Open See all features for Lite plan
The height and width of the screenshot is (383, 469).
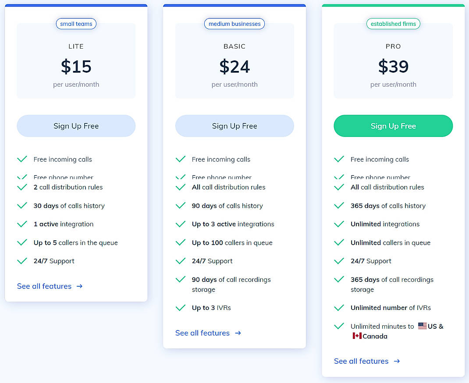[x=44, y=286]
